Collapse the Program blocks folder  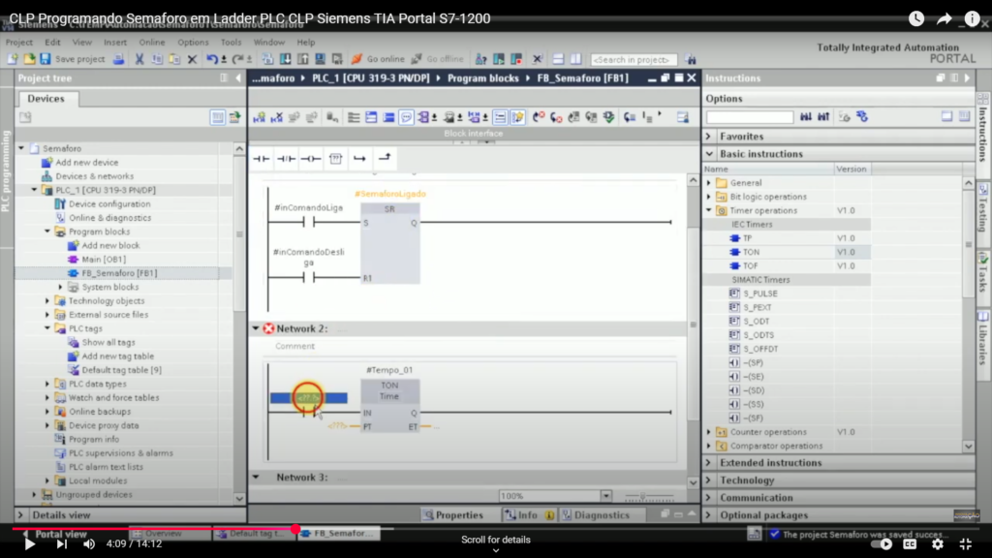[47, 232]
